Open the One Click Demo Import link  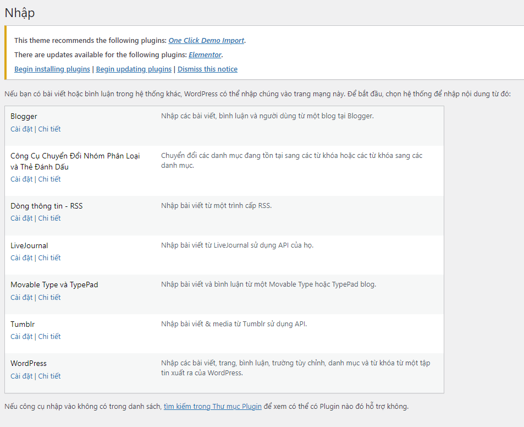coord(206,41)
